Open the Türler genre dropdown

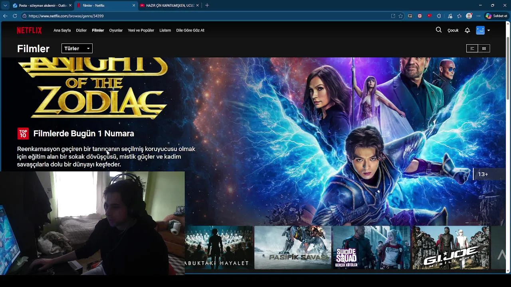tap(77, 48)
